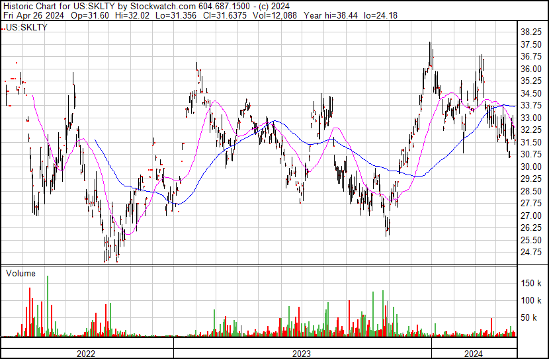Click the 150 k volume axis label
Image resolution: width=549 pixels, height=359 pixels.
pyautogui.click(x=531, y=283)
